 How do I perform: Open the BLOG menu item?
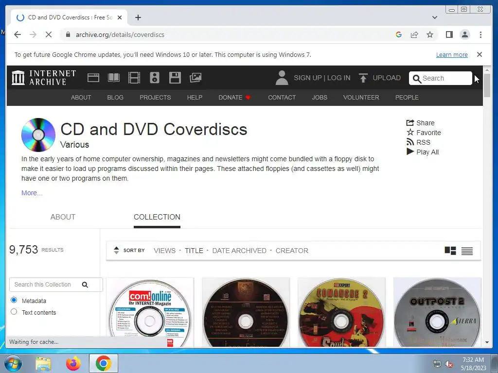[x=115, y=97]
